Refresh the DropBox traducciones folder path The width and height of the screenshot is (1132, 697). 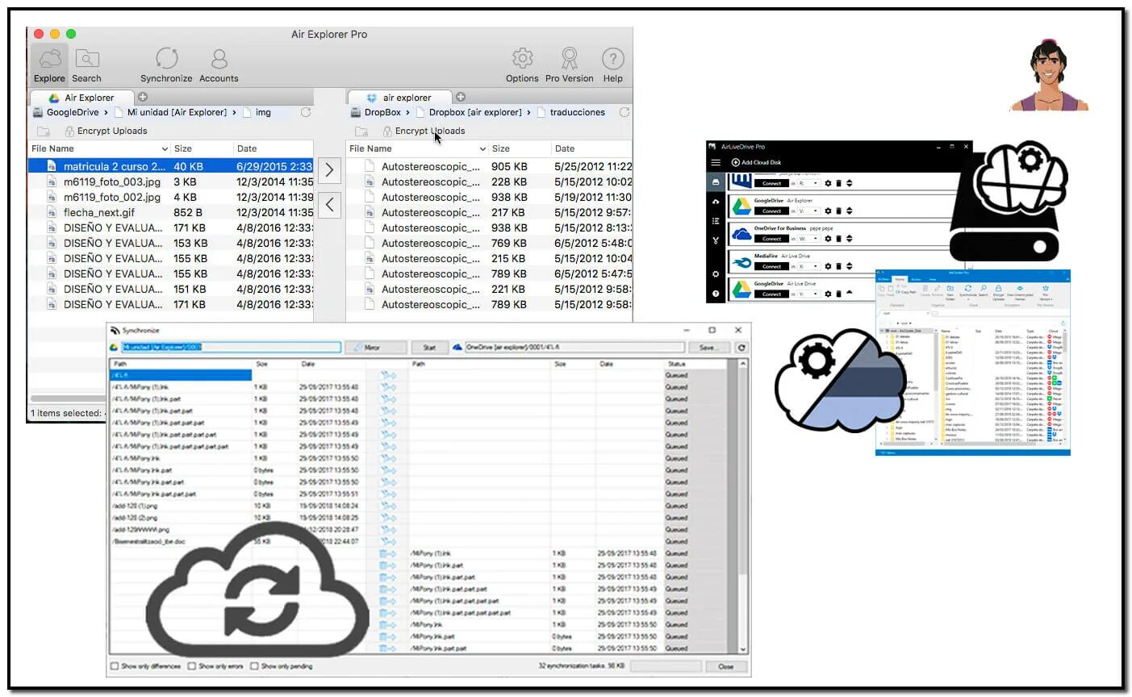point(624,112)
